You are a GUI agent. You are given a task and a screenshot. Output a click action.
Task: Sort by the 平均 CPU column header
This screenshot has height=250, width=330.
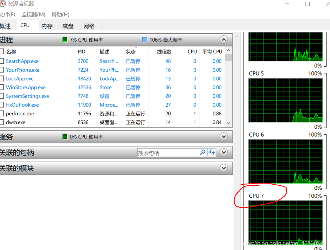coord(212,51)
